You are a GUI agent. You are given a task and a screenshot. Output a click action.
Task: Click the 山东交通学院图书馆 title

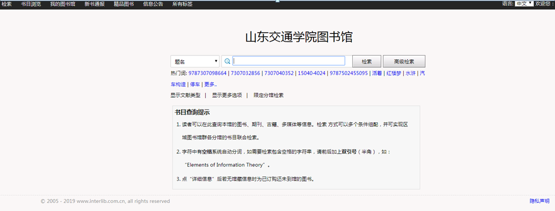tap(299, 37)
